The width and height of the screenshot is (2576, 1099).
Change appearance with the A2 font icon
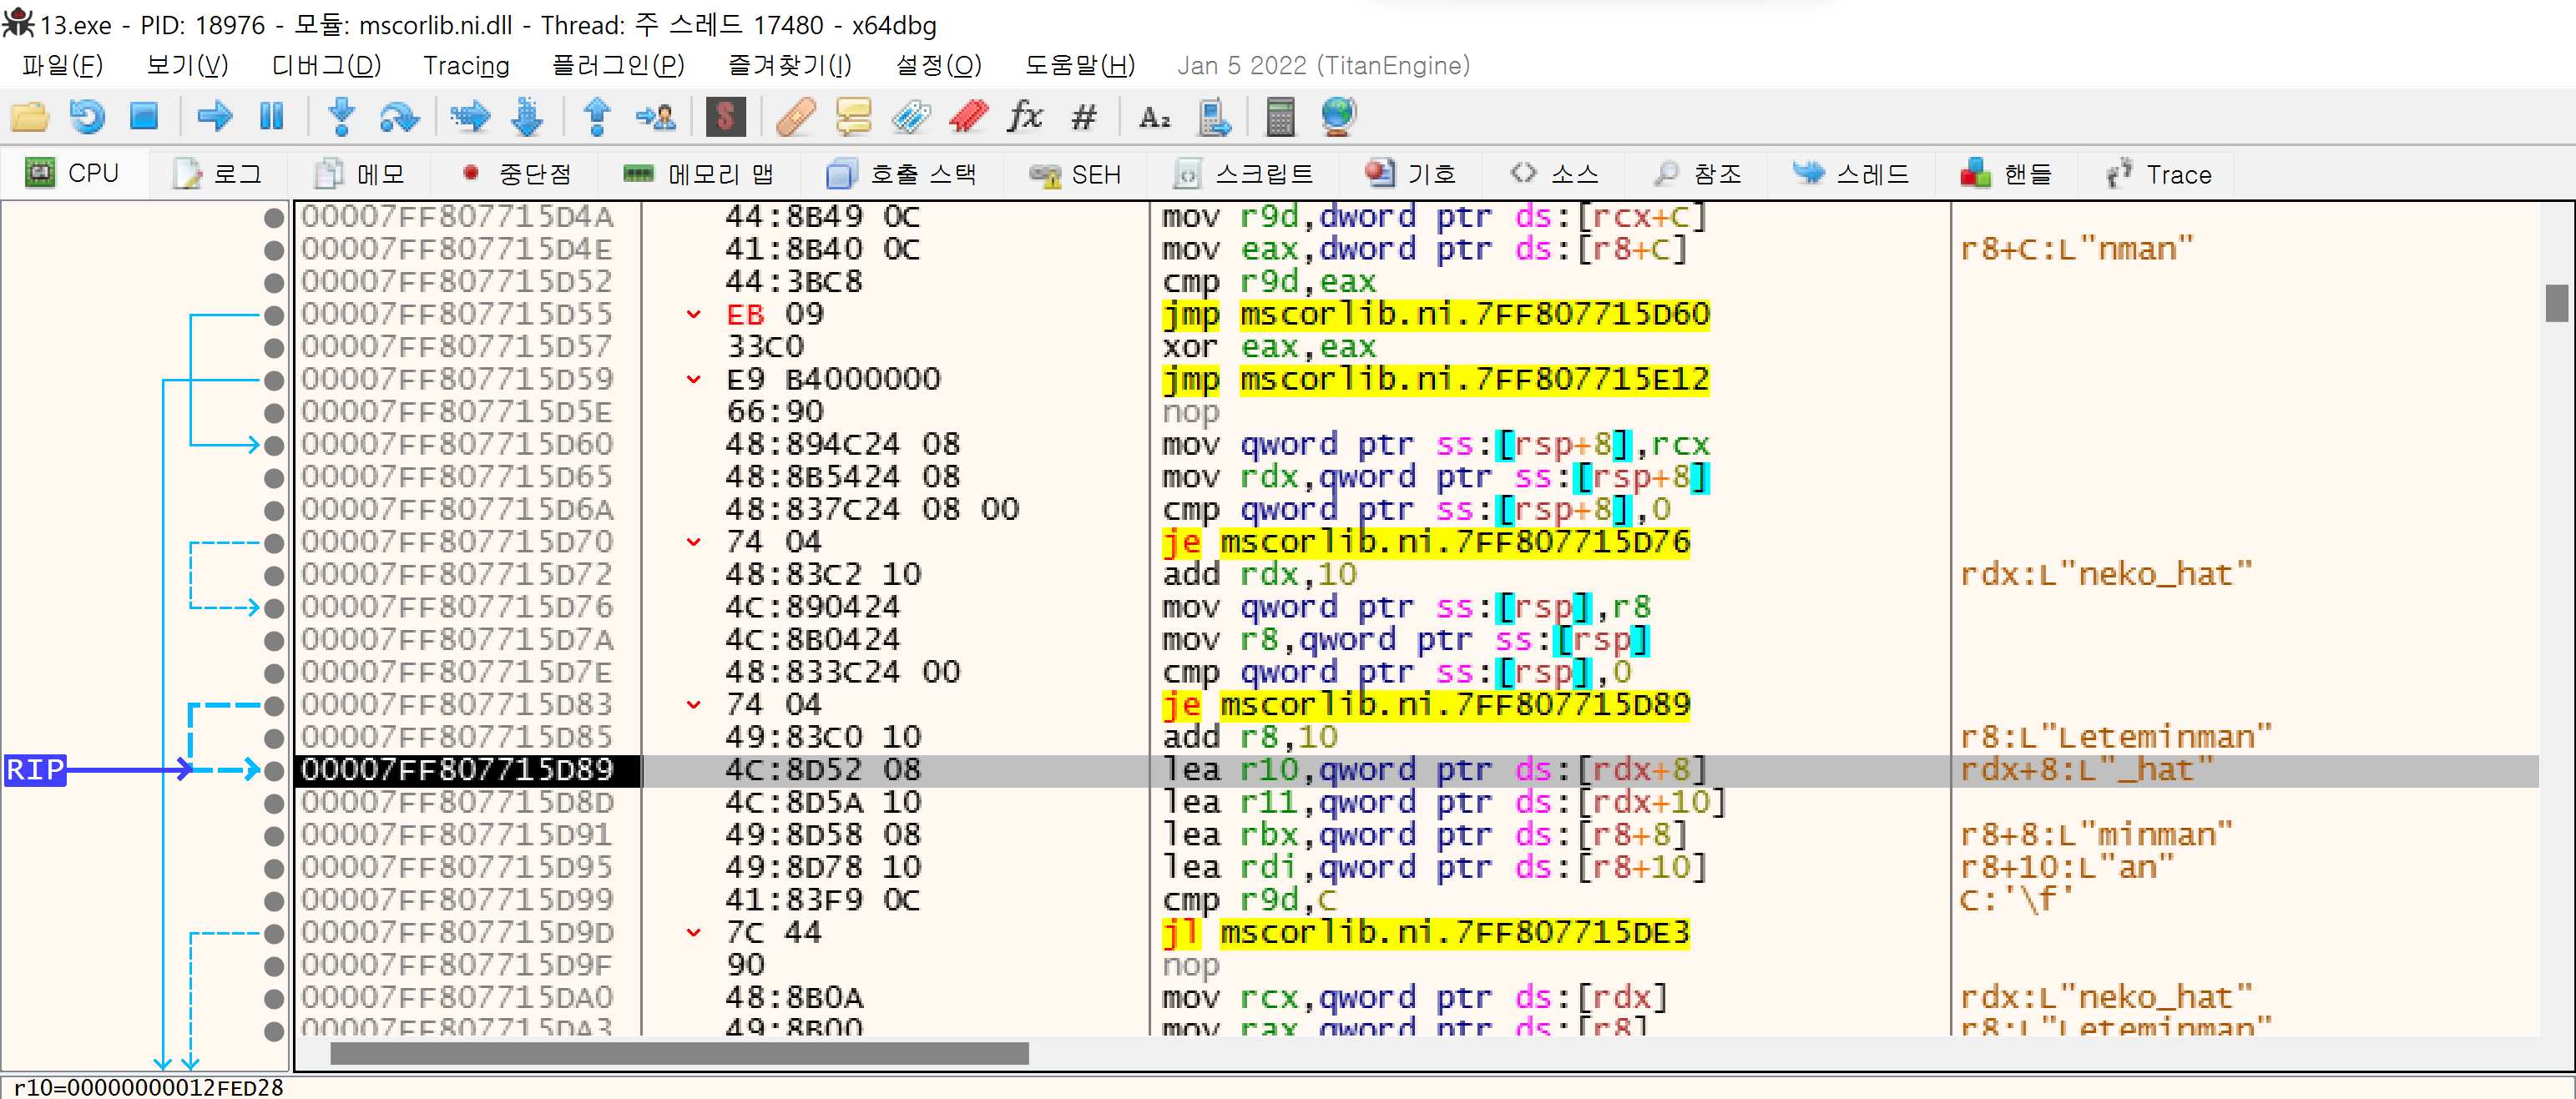click(1154, 117)
